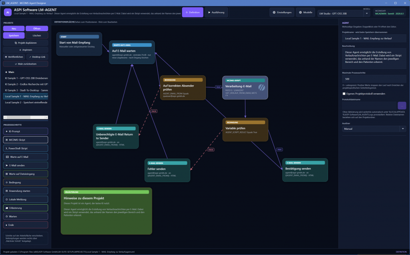
Task: Click the project list scroll right arrow
Action: click(46, 117)
